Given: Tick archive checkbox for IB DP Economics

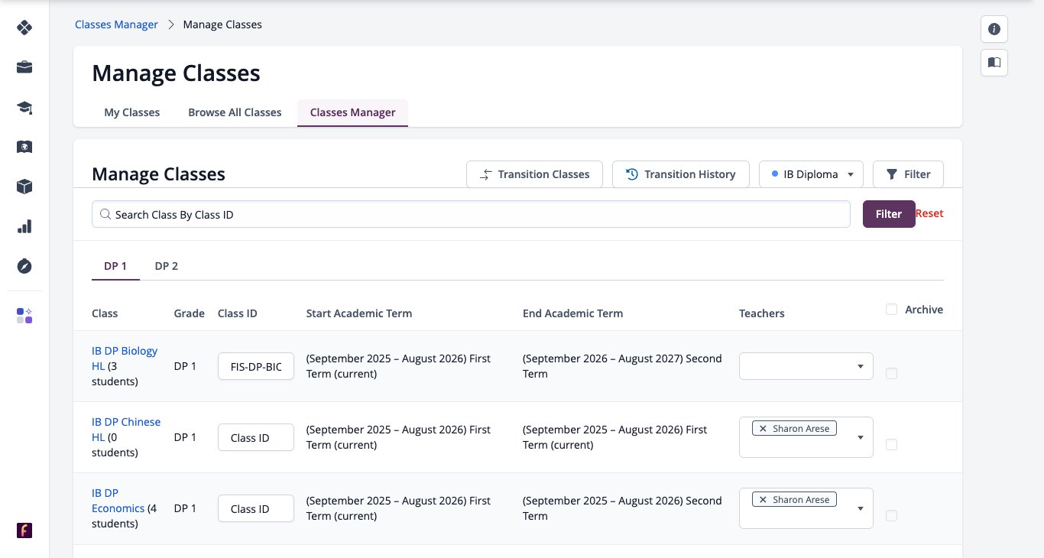Looking at the screenshot, I should pyautogui.click(x=891, y=515).
